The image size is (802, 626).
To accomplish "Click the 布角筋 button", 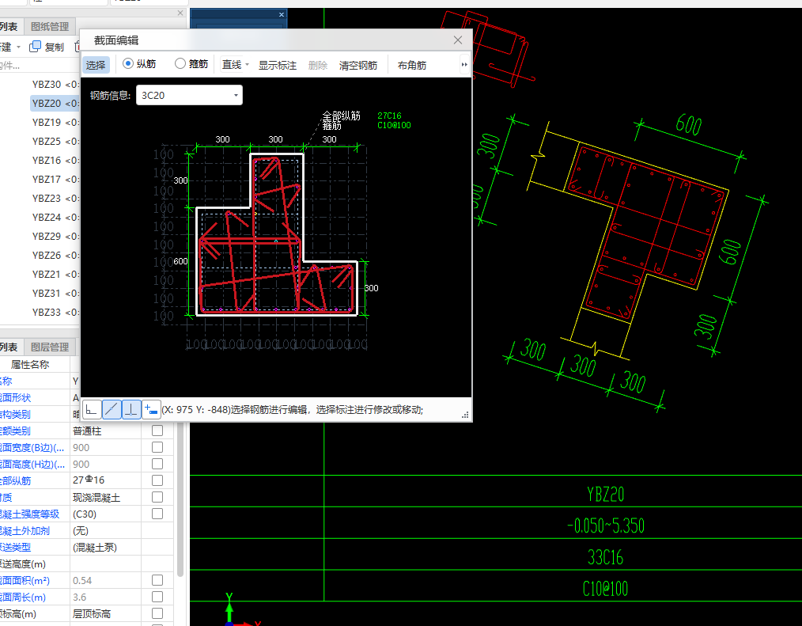I will [412, 65].
